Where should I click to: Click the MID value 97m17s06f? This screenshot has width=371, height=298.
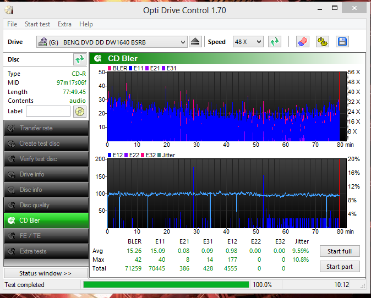[x=71, y=82]
